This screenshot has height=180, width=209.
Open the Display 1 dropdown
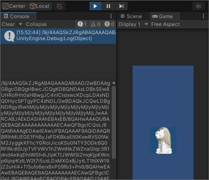(133, 24)
